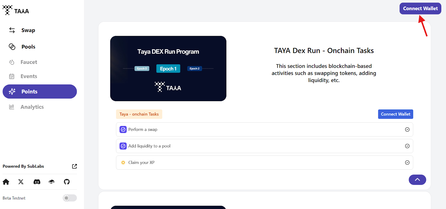
Task: Click the badge icon beside Add liquidity
Action: (x=123, y=146)
